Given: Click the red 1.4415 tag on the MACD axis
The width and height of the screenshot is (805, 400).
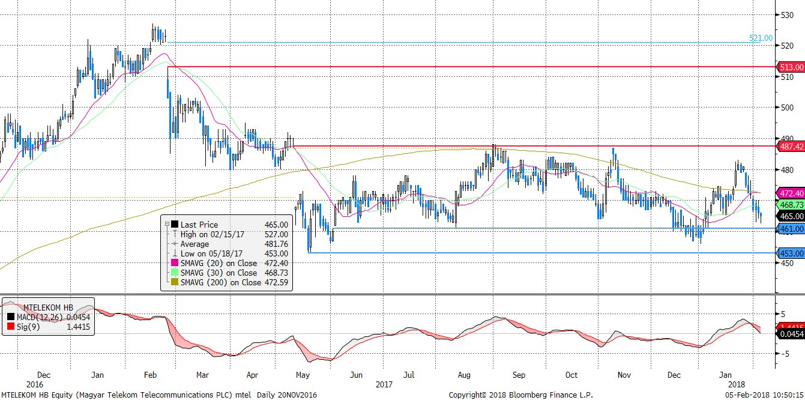Looking at the screenshot, I should pyautogui.click(x=790, y=324).
